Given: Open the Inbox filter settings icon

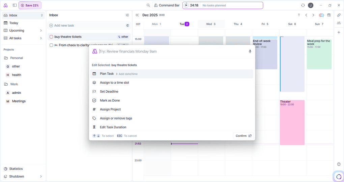Looking at the screenshot, I should coord(127,15).
